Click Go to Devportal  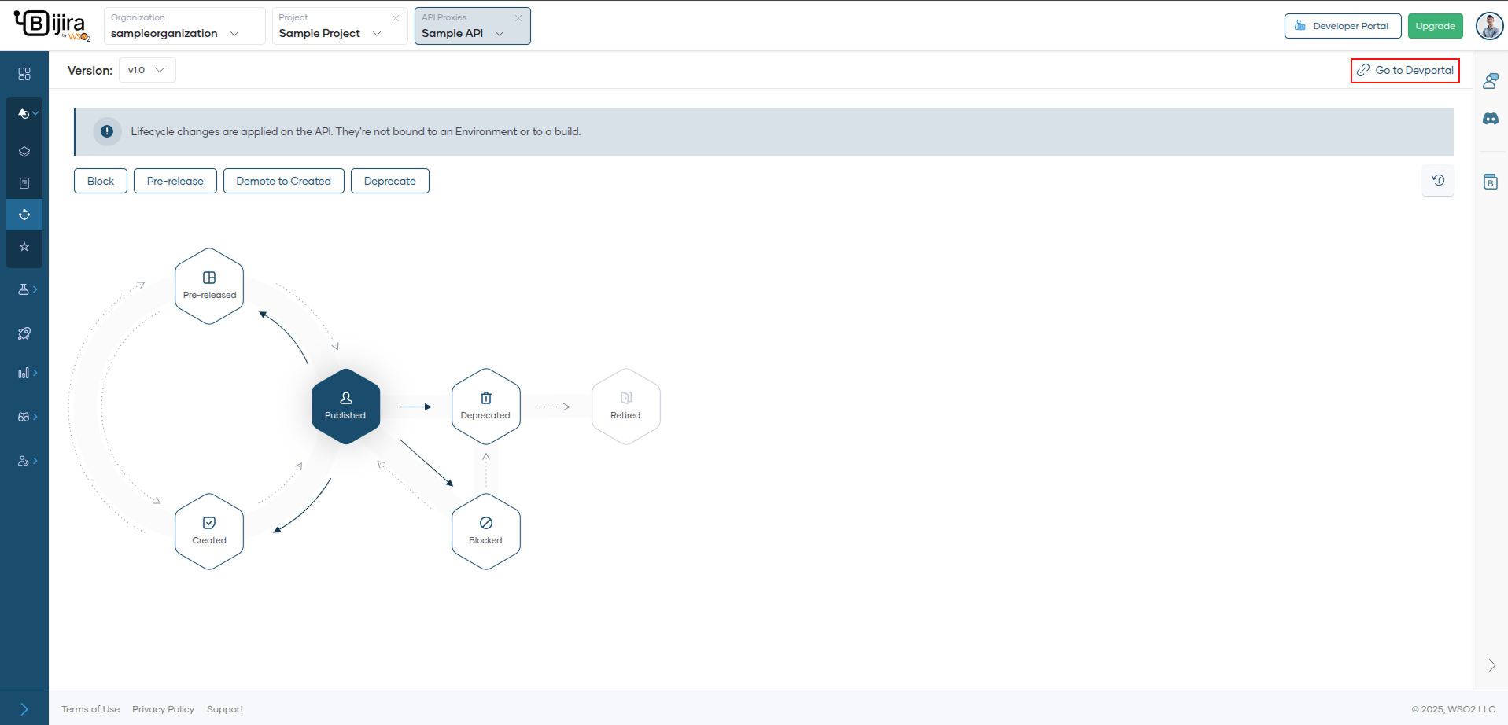pyautogui.click(x=1405, y=70)
